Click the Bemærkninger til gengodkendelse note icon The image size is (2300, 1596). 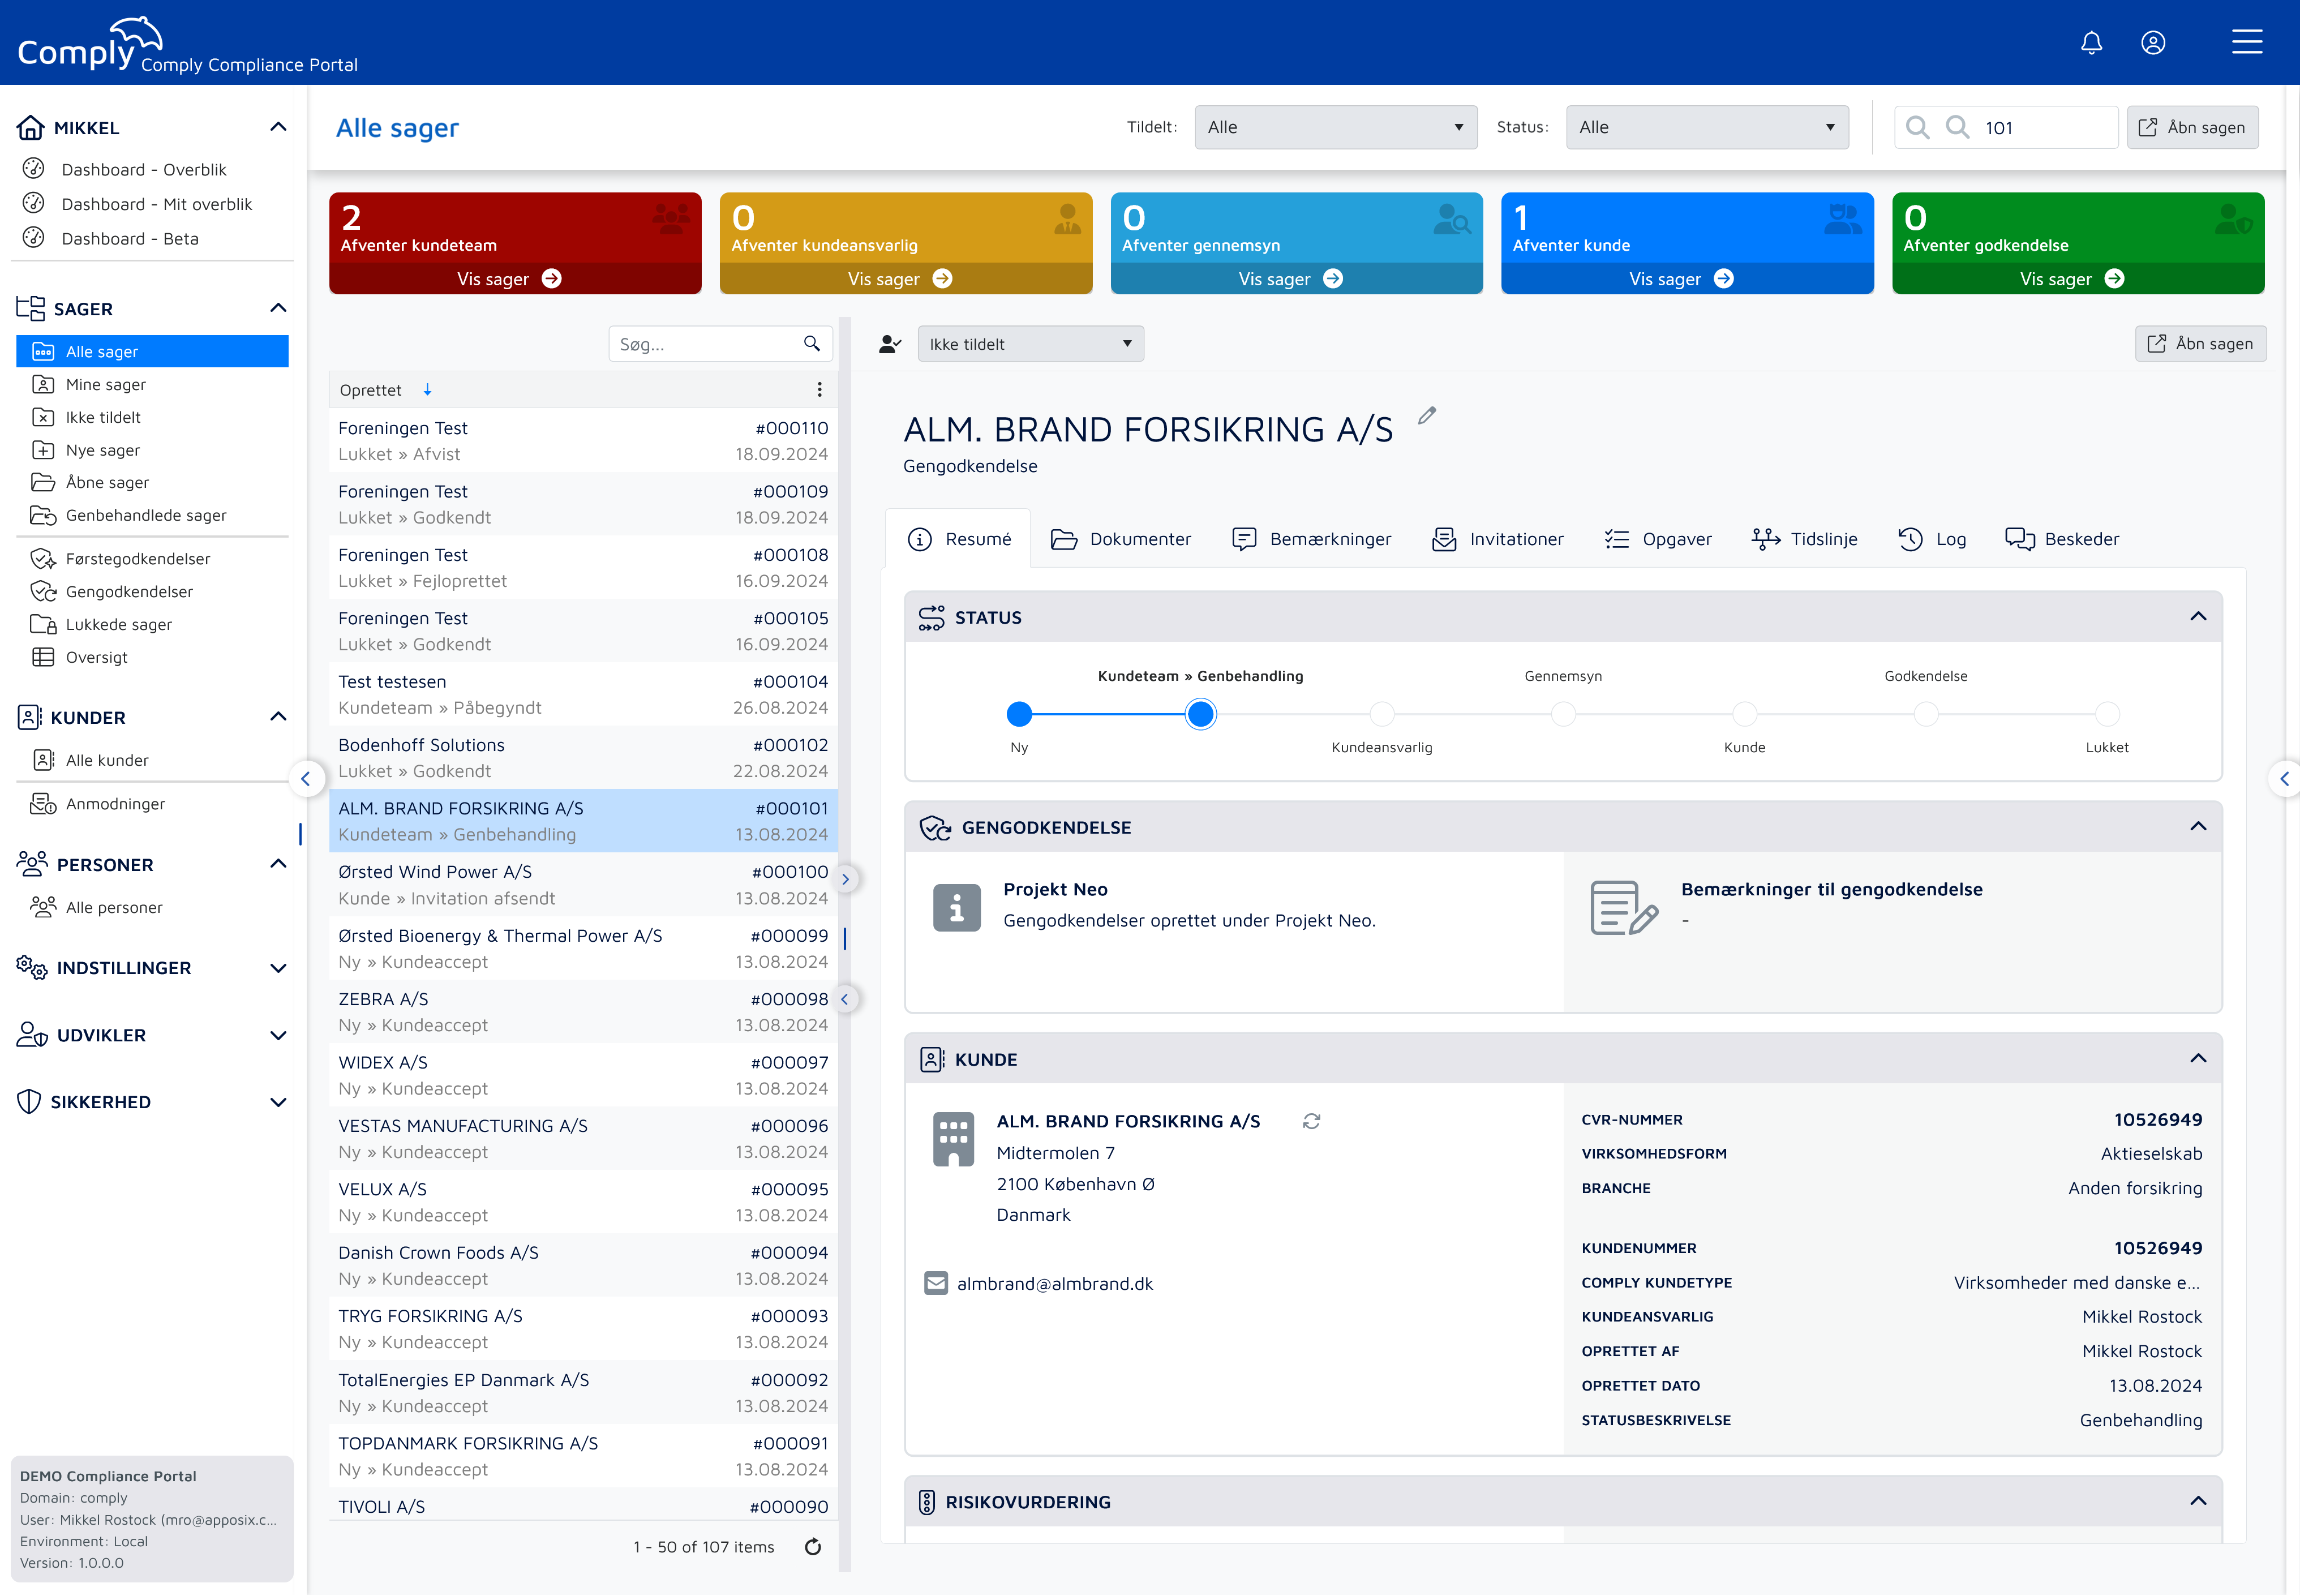click(1623, 907)
